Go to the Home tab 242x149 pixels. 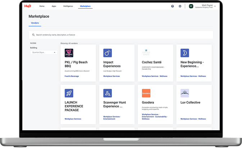42,6
